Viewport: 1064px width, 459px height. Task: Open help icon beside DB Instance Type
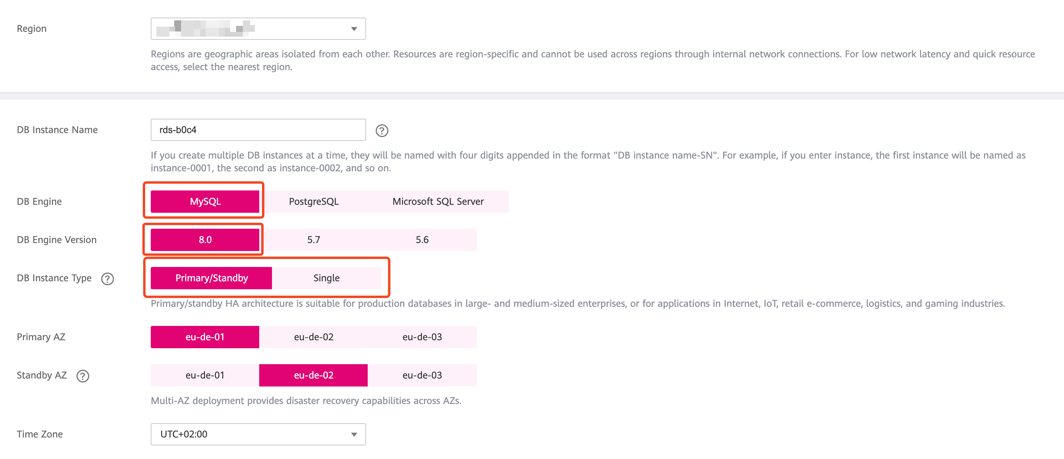click(x=107, y=279)
